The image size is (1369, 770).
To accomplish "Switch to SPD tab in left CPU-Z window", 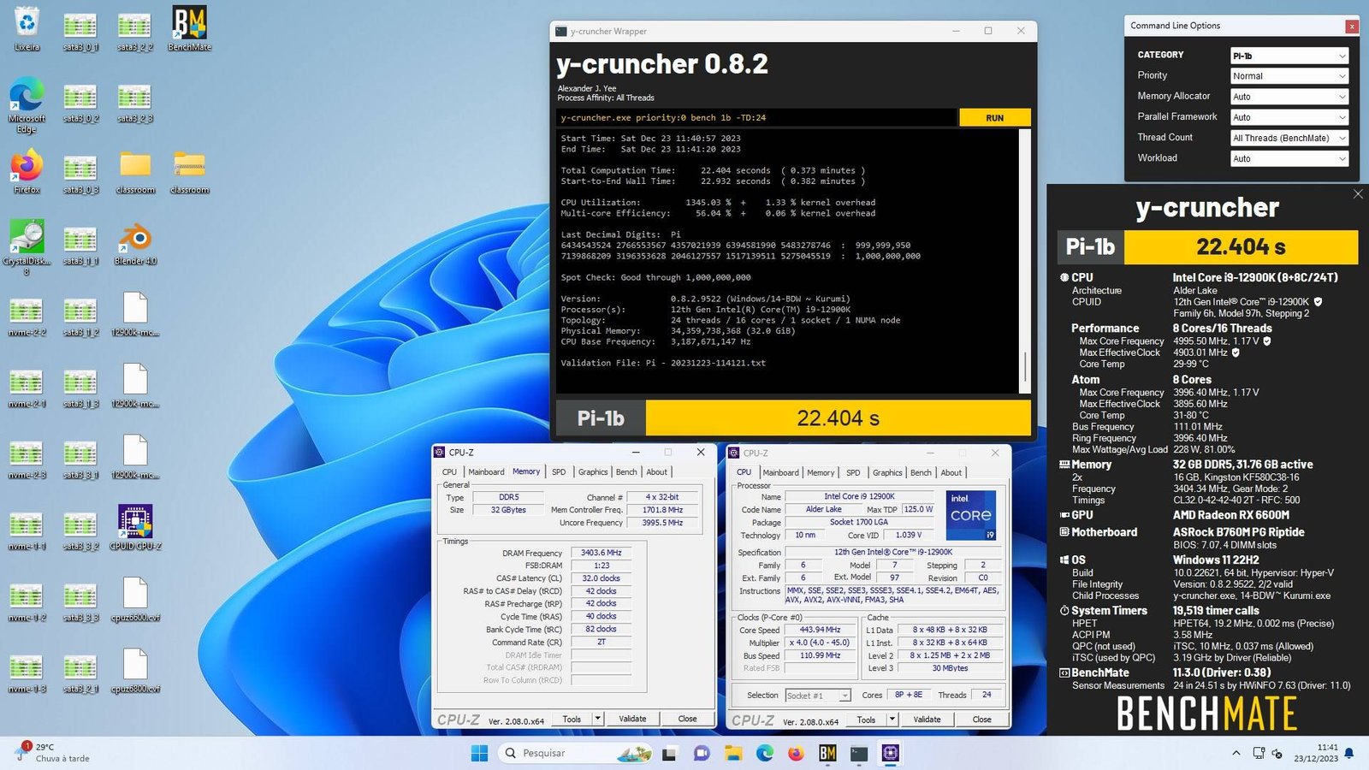I will pos(559,472).
